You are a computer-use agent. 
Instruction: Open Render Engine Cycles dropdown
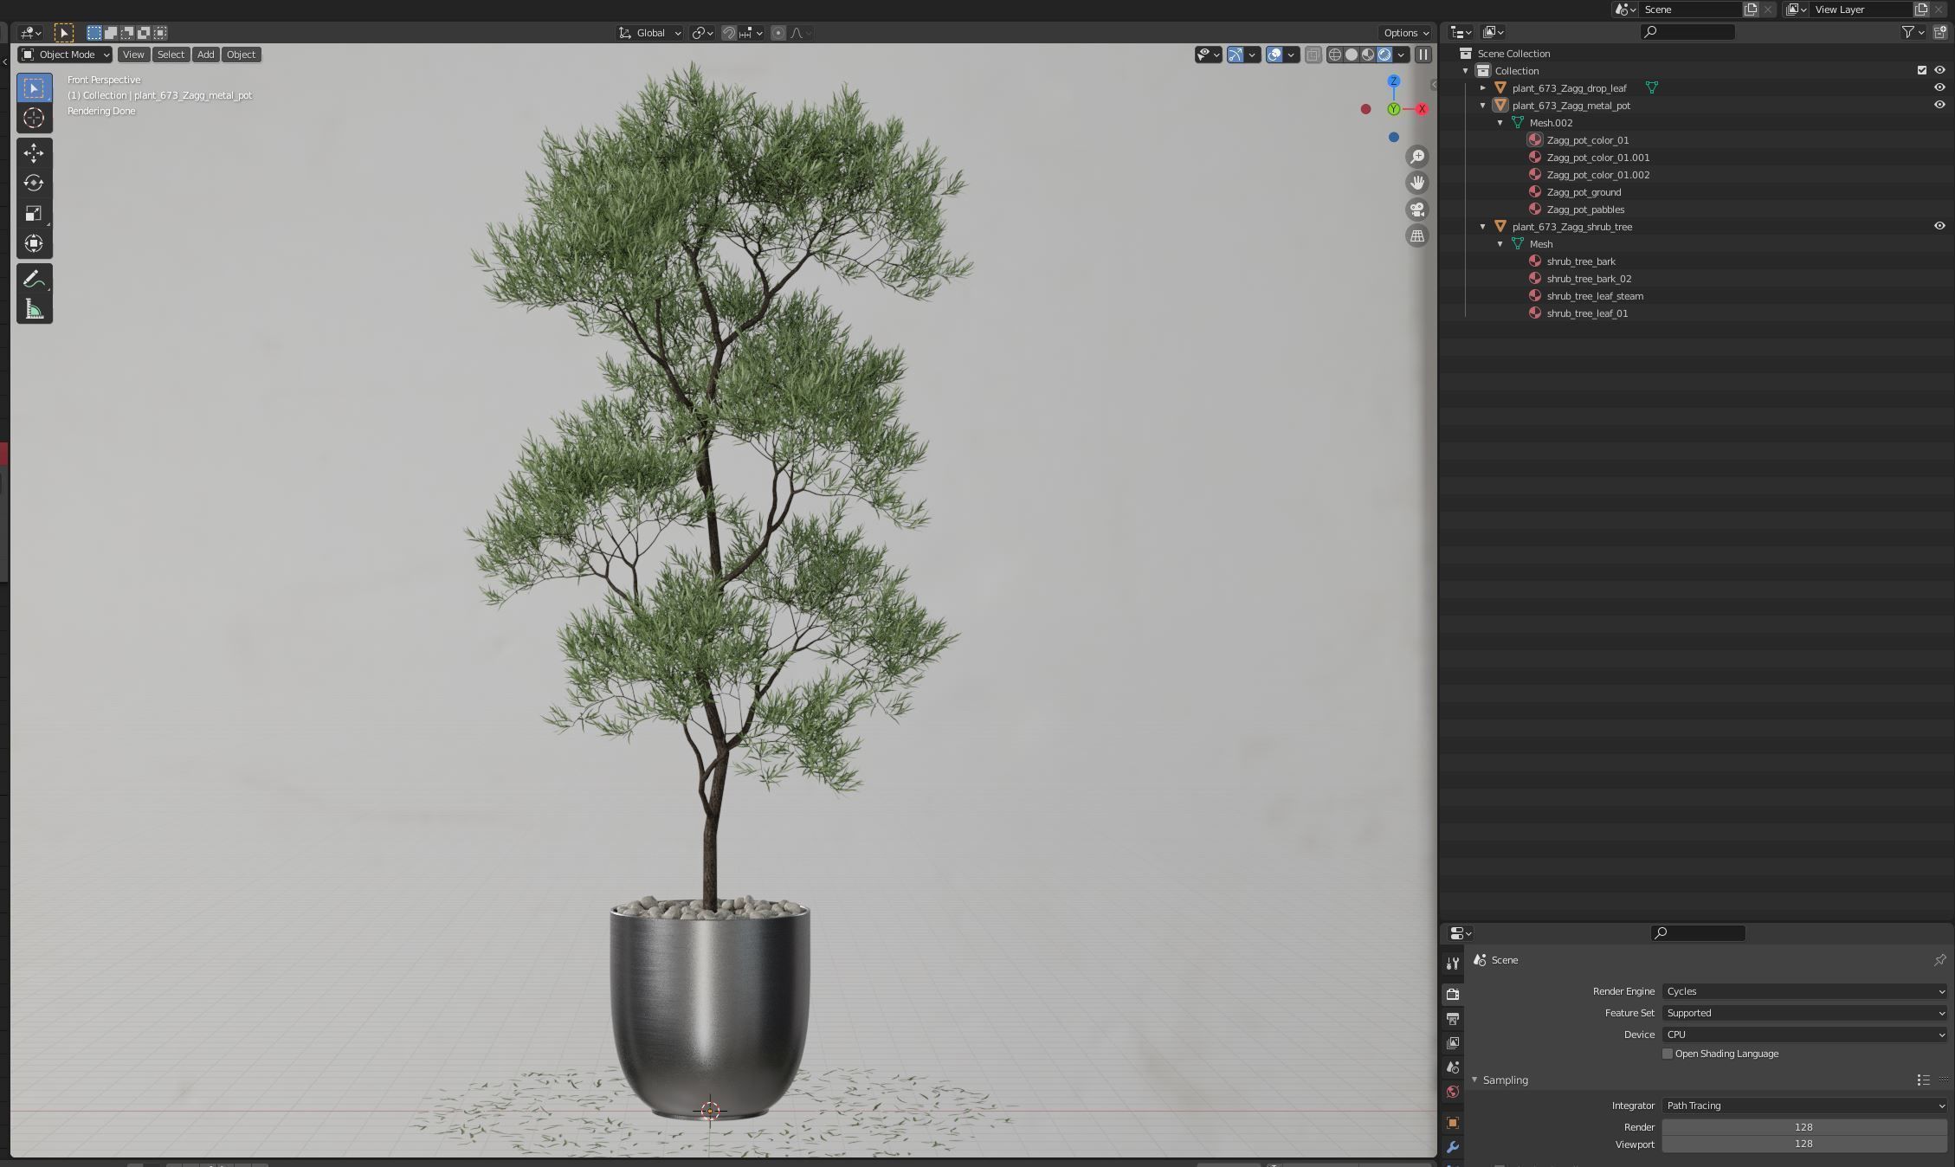1804,991
